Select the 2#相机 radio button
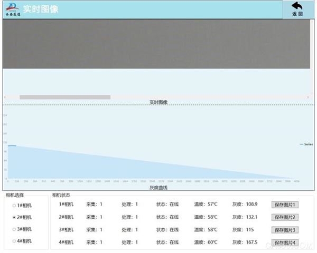This screenshot has height=253, width=317. 14,217
